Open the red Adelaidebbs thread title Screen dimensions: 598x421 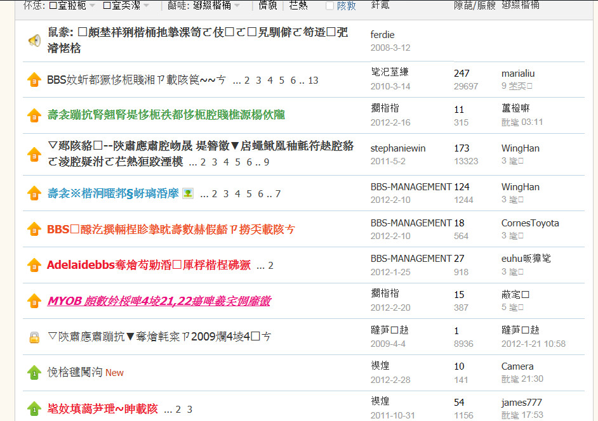click(149, 265)
